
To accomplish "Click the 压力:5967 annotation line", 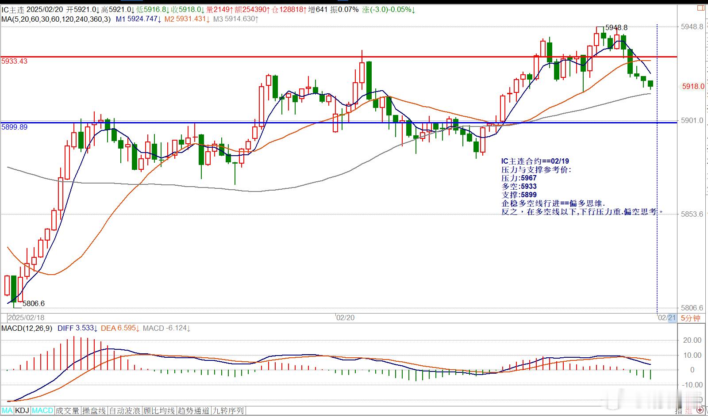I will click(519, 178).
